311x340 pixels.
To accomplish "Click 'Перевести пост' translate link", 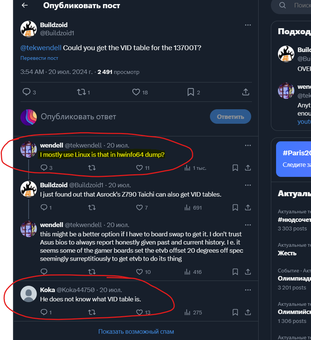I will 39,58.
